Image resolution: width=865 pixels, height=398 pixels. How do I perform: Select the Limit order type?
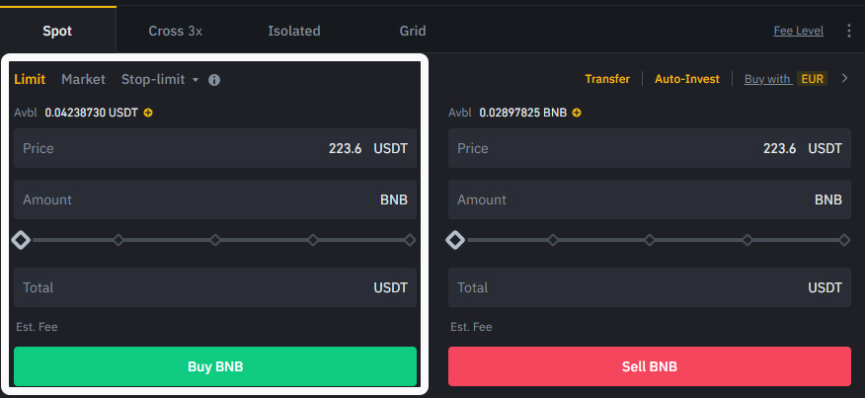coord(30,79)
